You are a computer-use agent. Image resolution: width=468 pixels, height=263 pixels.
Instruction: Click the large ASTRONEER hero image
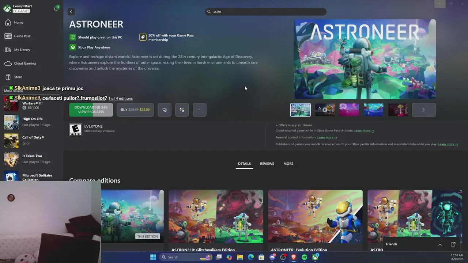[365, 59]
